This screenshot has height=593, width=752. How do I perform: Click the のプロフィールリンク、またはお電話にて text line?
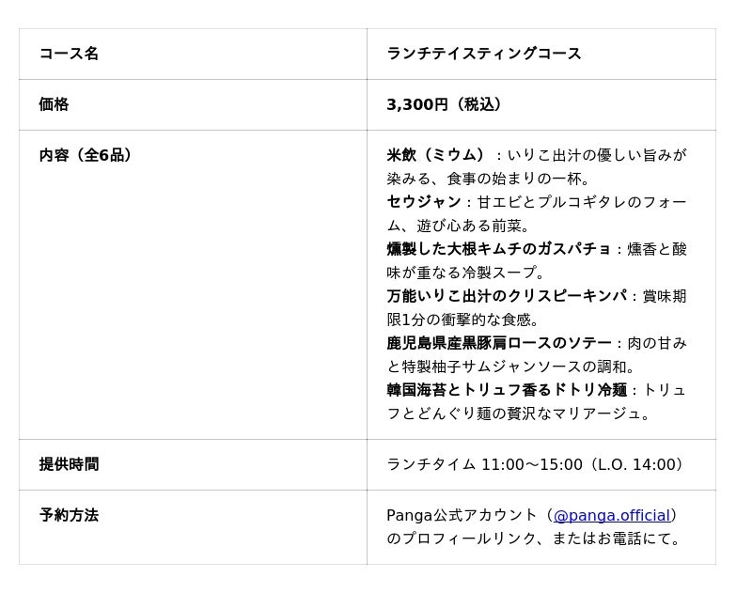pos(533,538)
